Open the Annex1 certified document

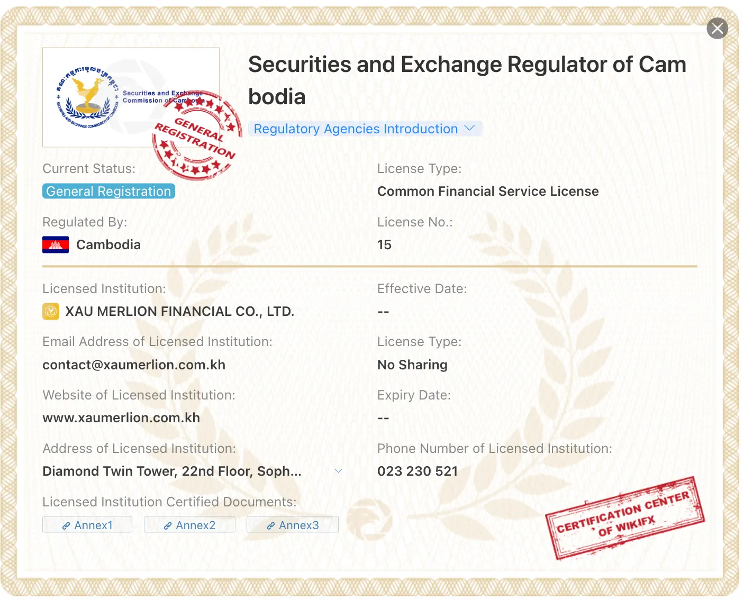[x=87, y=525]
